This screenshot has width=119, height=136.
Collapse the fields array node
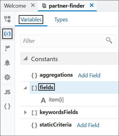tap(25, 88)
